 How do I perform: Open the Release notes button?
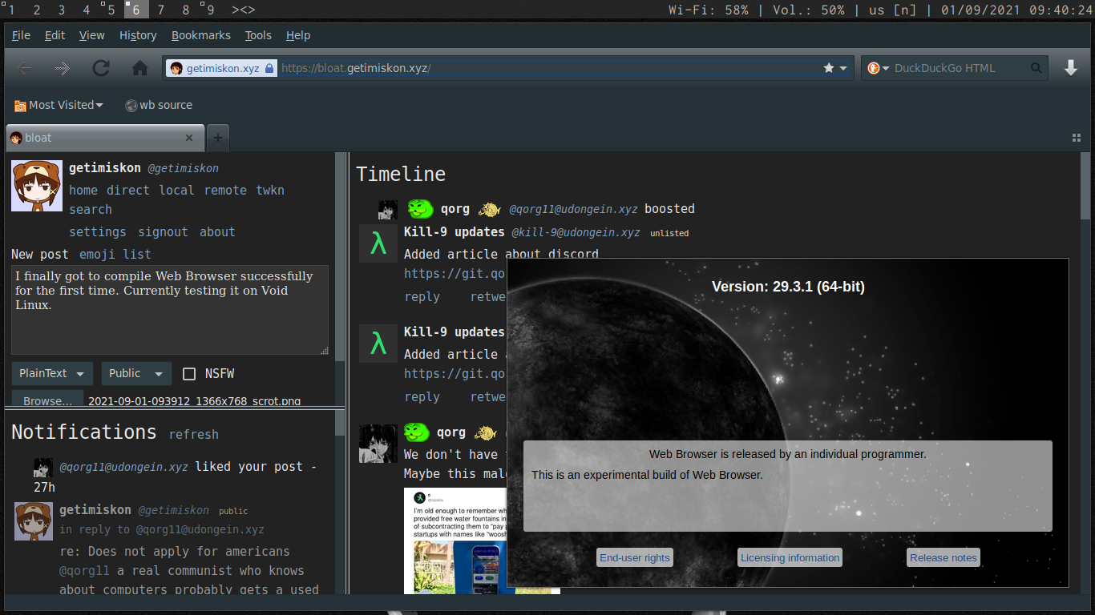click(x=943, y=558)
